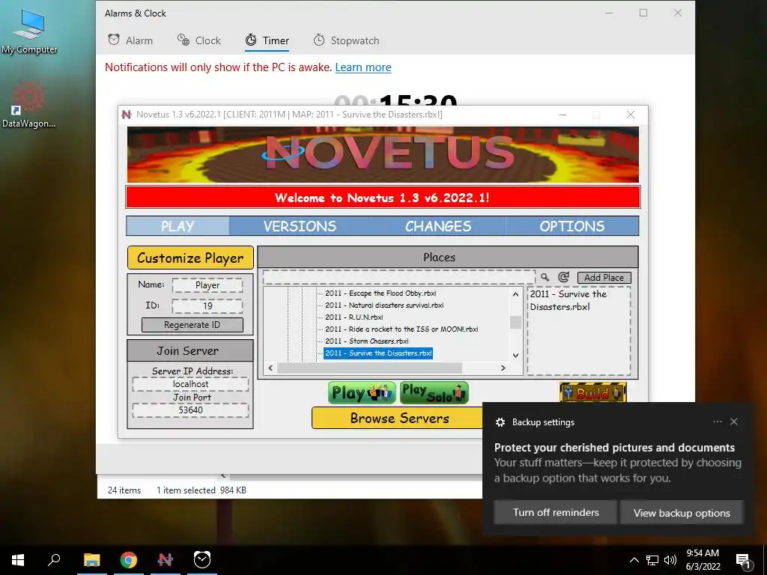Click the taskbar clock and date
The image size is (767, 575).
point(703,560)
